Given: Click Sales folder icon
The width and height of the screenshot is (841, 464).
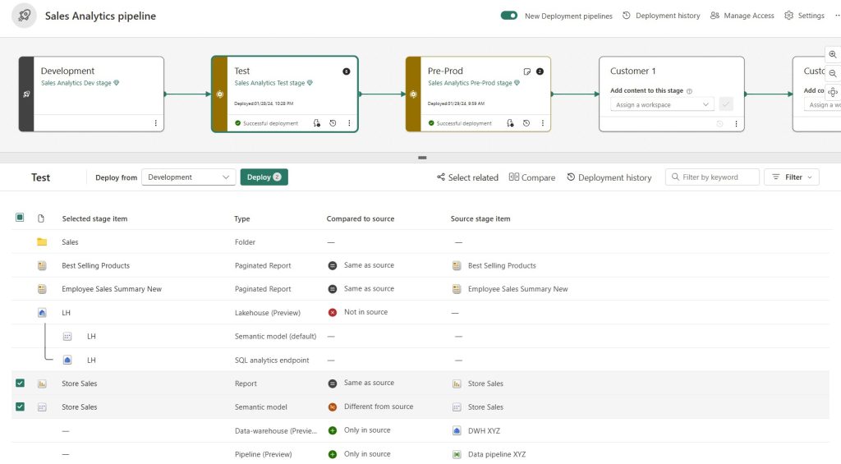Looking at the screenshot, I should pyautogui.click(x=42, y=242).
